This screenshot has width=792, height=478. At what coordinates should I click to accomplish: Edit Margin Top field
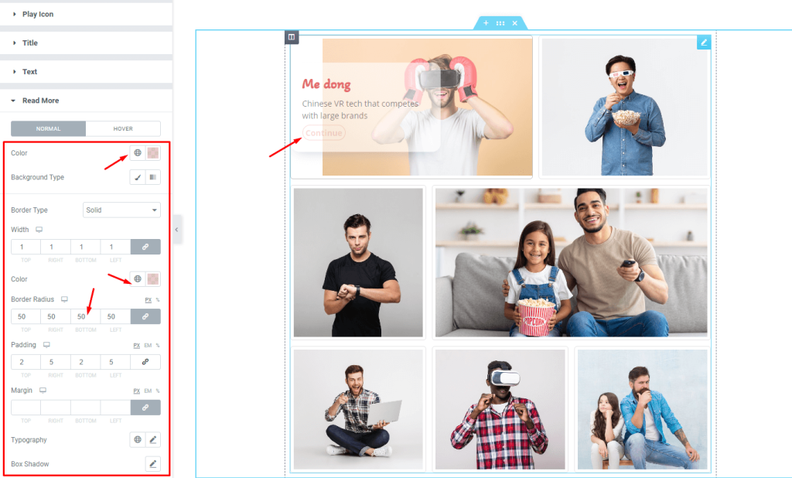[26, 408]
